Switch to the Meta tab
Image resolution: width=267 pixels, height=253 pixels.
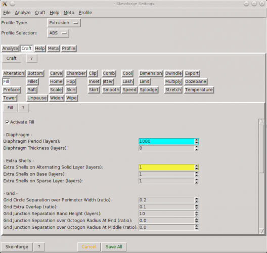tap(53, 49)
